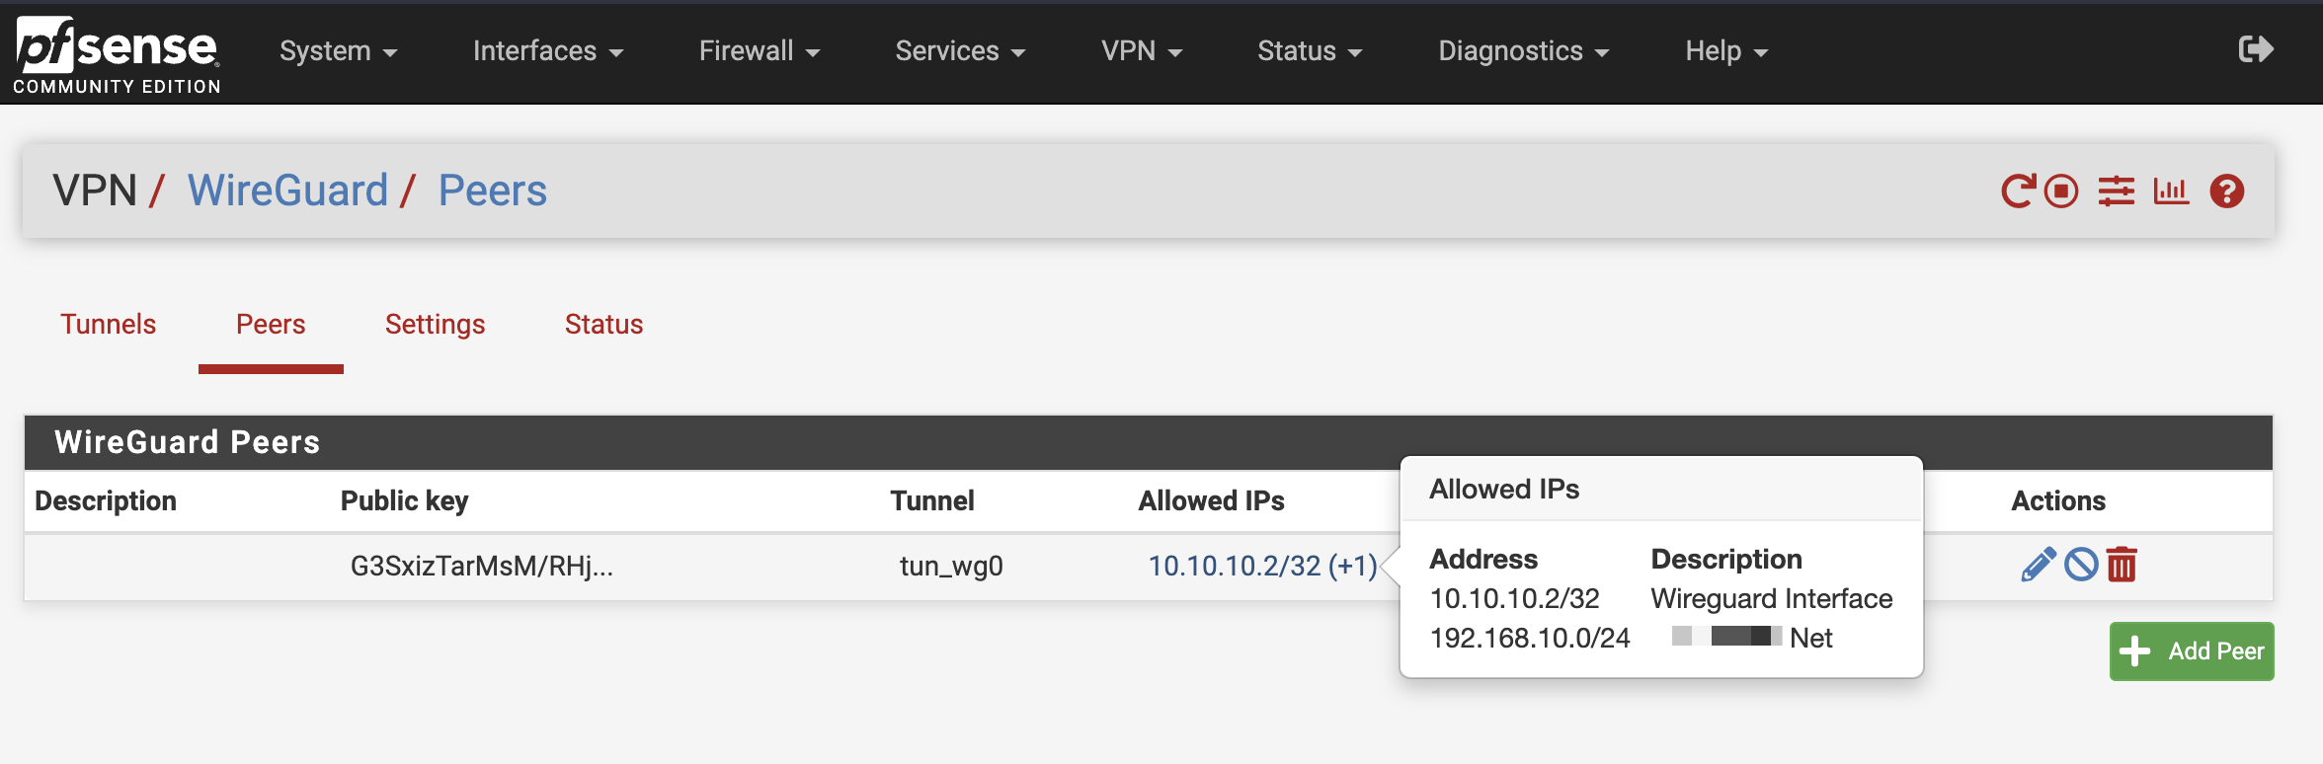Open related settings sliders icon
2323x764 pixels.
[2116, 191]
